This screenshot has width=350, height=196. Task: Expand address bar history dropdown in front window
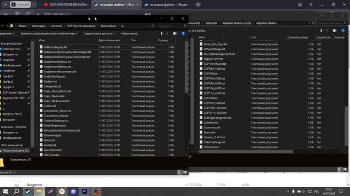coord(149,26)
